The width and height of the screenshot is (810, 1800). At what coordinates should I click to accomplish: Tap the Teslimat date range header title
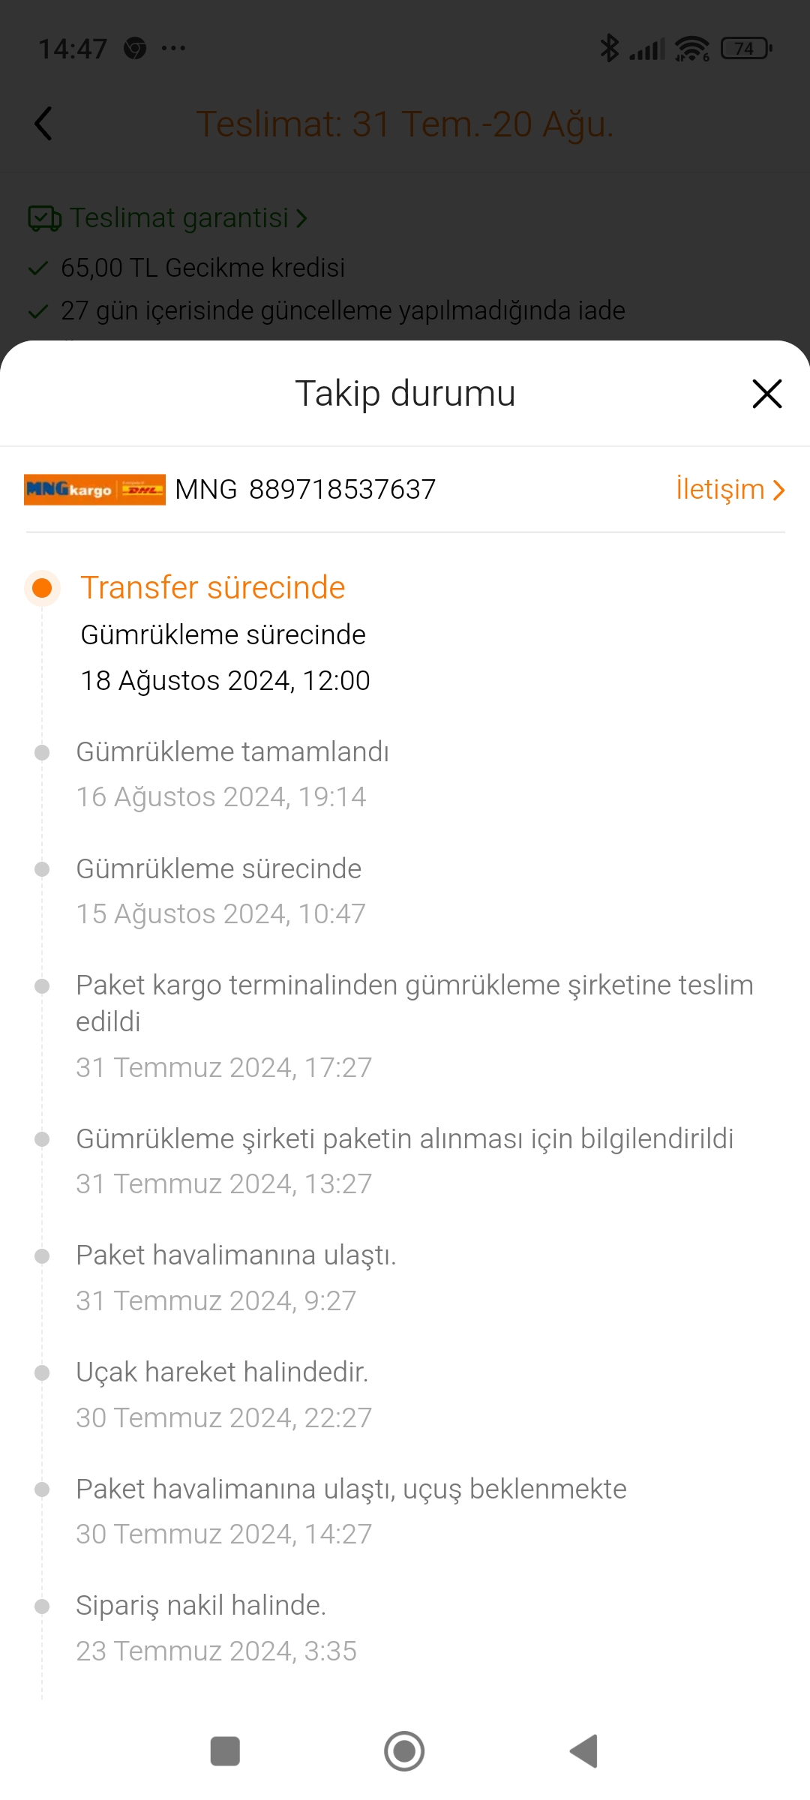pos(405,124)
